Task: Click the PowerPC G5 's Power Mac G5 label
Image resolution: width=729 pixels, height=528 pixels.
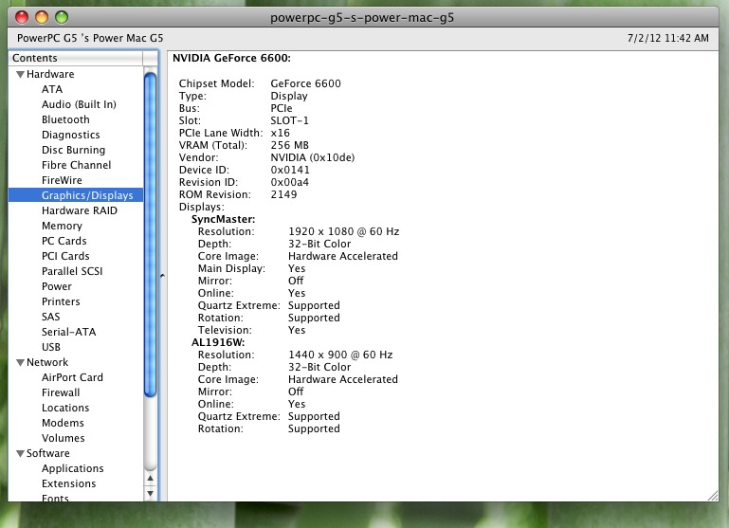Action: [x=90, y=38]
